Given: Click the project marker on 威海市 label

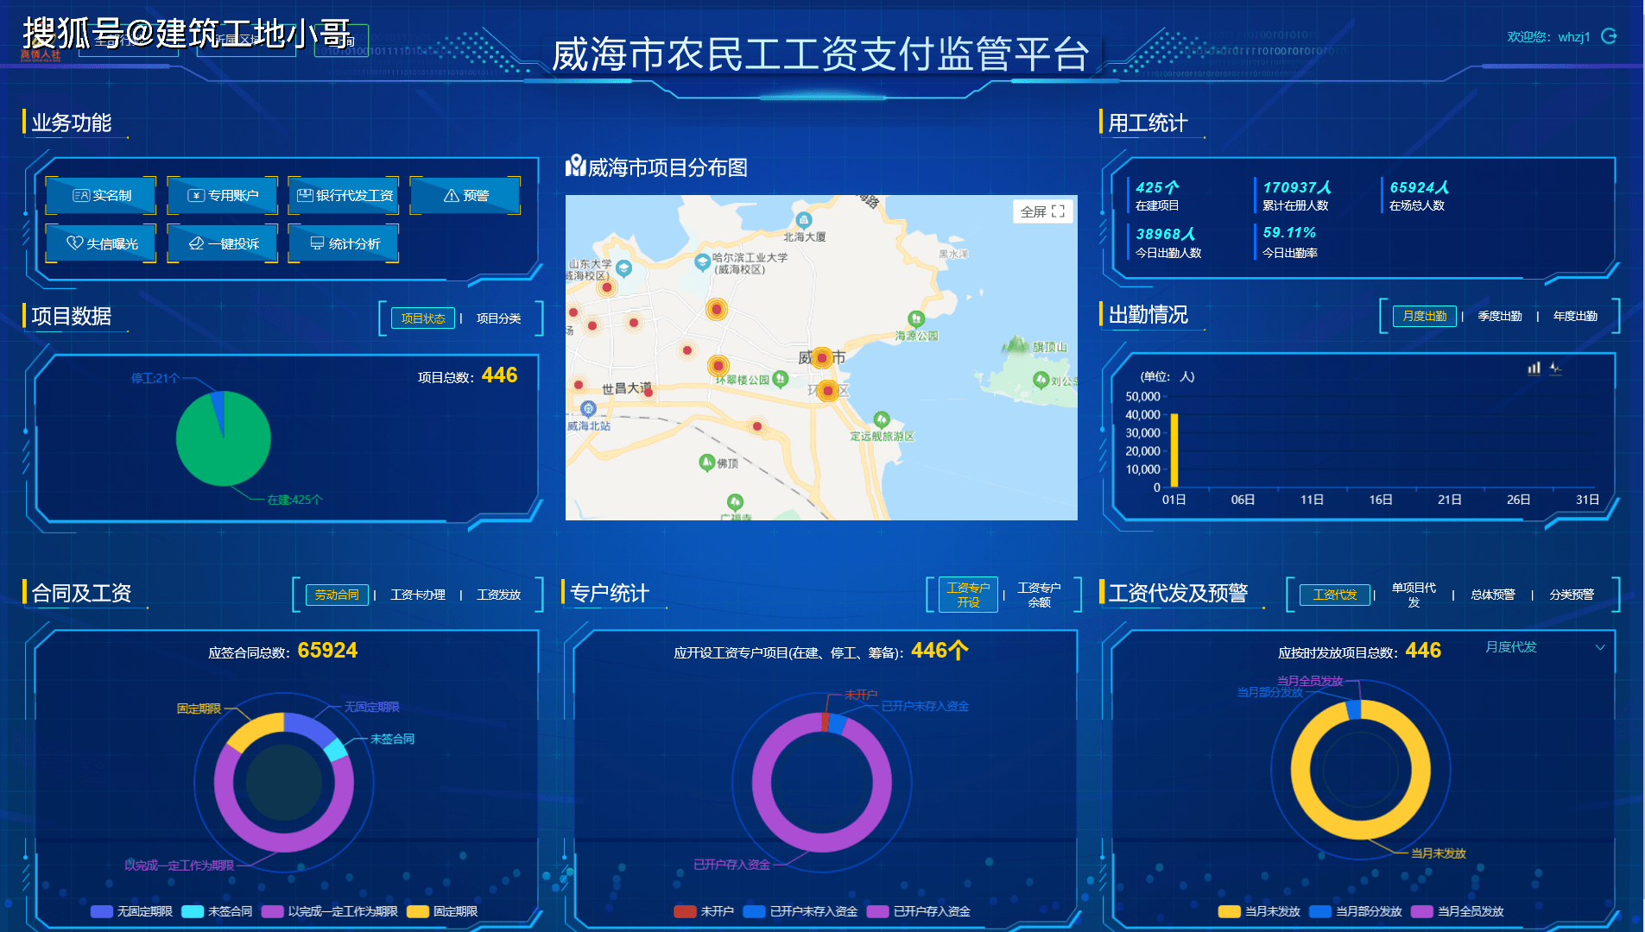Looking at the screenshot, I should [x=822, y=357].
